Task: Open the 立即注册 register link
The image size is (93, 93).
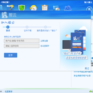Action: click(44, 41)
